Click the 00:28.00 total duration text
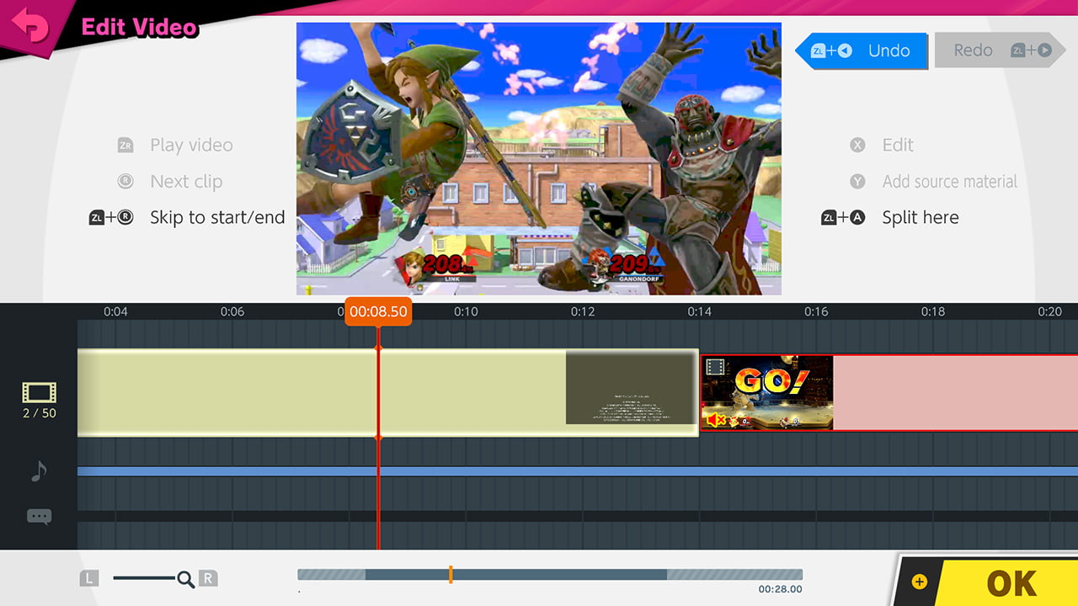 [780, 589]
